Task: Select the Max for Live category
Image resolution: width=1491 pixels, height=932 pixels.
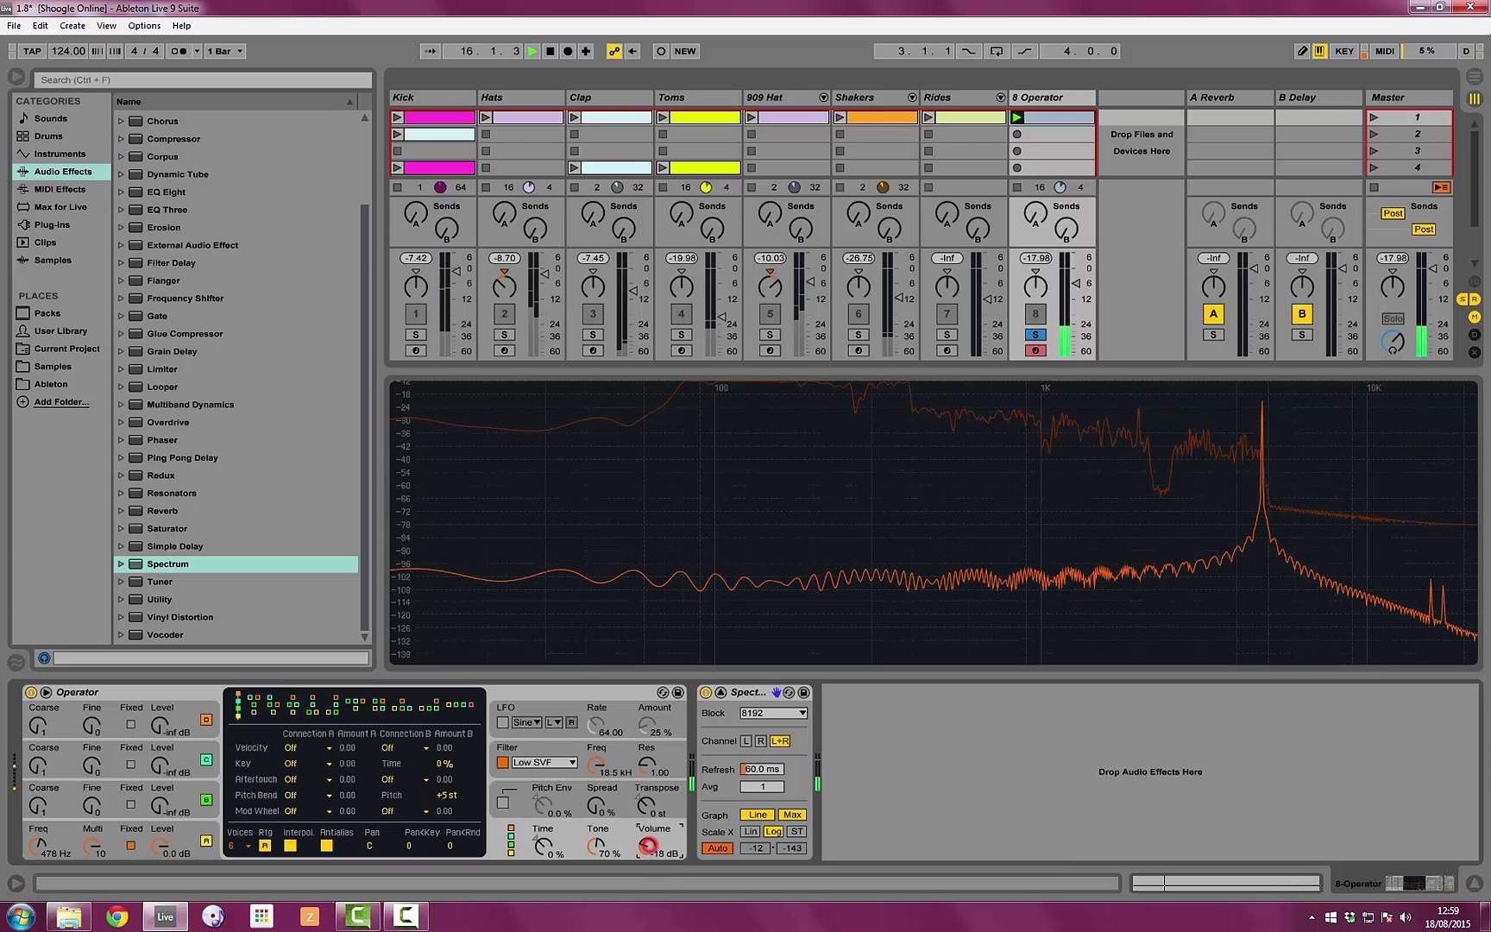Action: coord(60,207)
